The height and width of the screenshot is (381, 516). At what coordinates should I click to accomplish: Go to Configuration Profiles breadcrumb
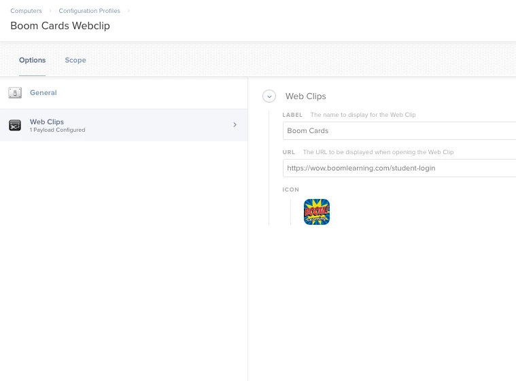coord(89,11)
